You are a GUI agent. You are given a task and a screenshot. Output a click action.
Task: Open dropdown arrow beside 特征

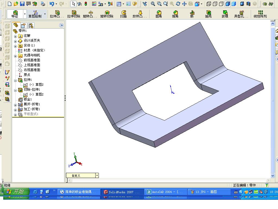25,14
